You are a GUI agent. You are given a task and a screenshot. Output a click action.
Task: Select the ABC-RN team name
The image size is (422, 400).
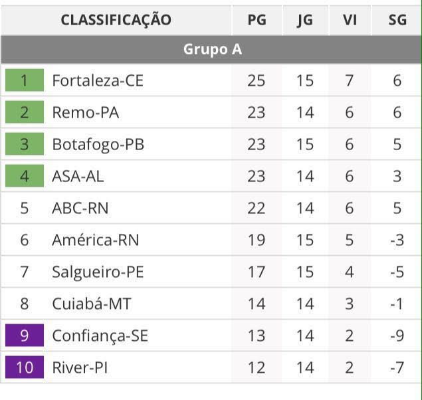click(x=80, y=208)
